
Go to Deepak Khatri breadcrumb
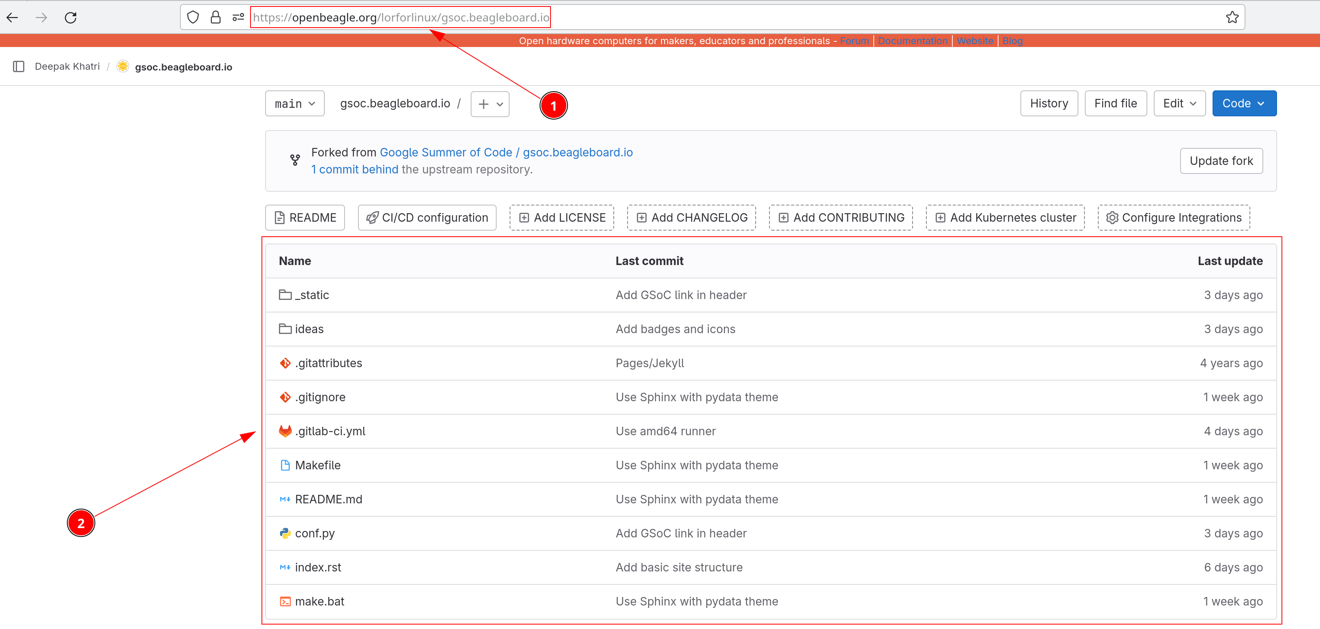pyautogui.click(x=67, y=66)
